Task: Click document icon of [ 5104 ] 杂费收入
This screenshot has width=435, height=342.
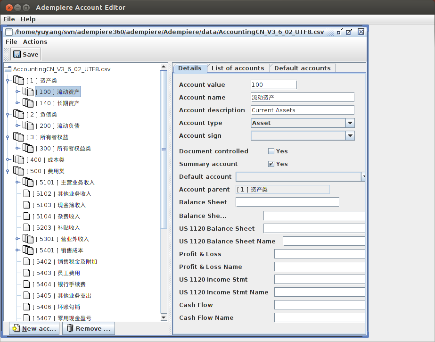Action: click(27, 216)
